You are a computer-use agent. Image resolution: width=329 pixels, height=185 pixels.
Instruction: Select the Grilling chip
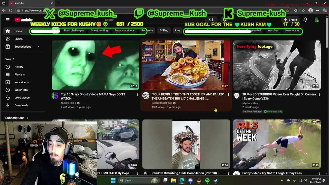[x=164, y=31]
